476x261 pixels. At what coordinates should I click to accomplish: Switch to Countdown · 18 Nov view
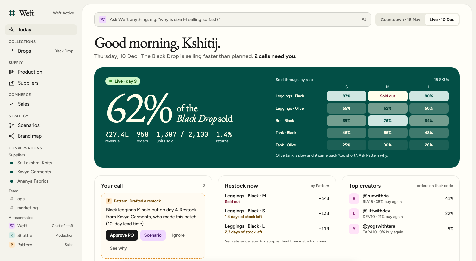point(401,19)
